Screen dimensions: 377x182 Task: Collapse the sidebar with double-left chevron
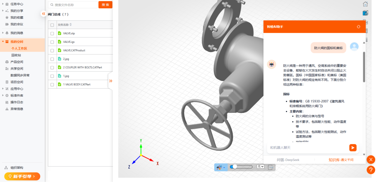tap(44, 14)
